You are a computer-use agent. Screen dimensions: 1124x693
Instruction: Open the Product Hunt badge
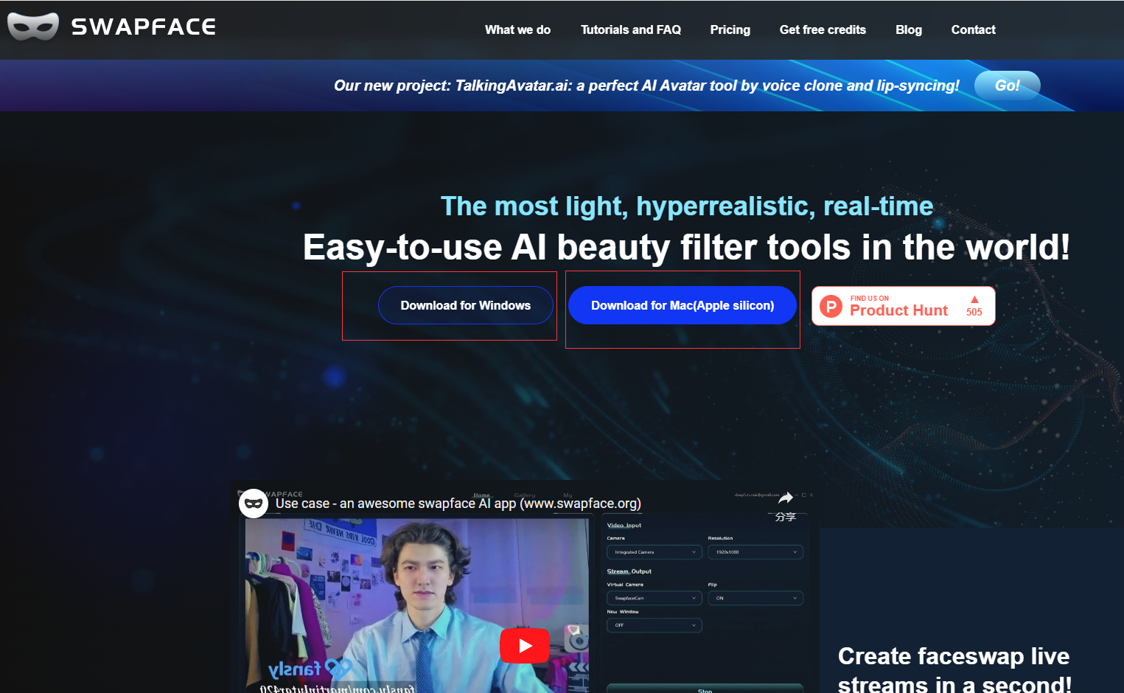coord(904,306)
